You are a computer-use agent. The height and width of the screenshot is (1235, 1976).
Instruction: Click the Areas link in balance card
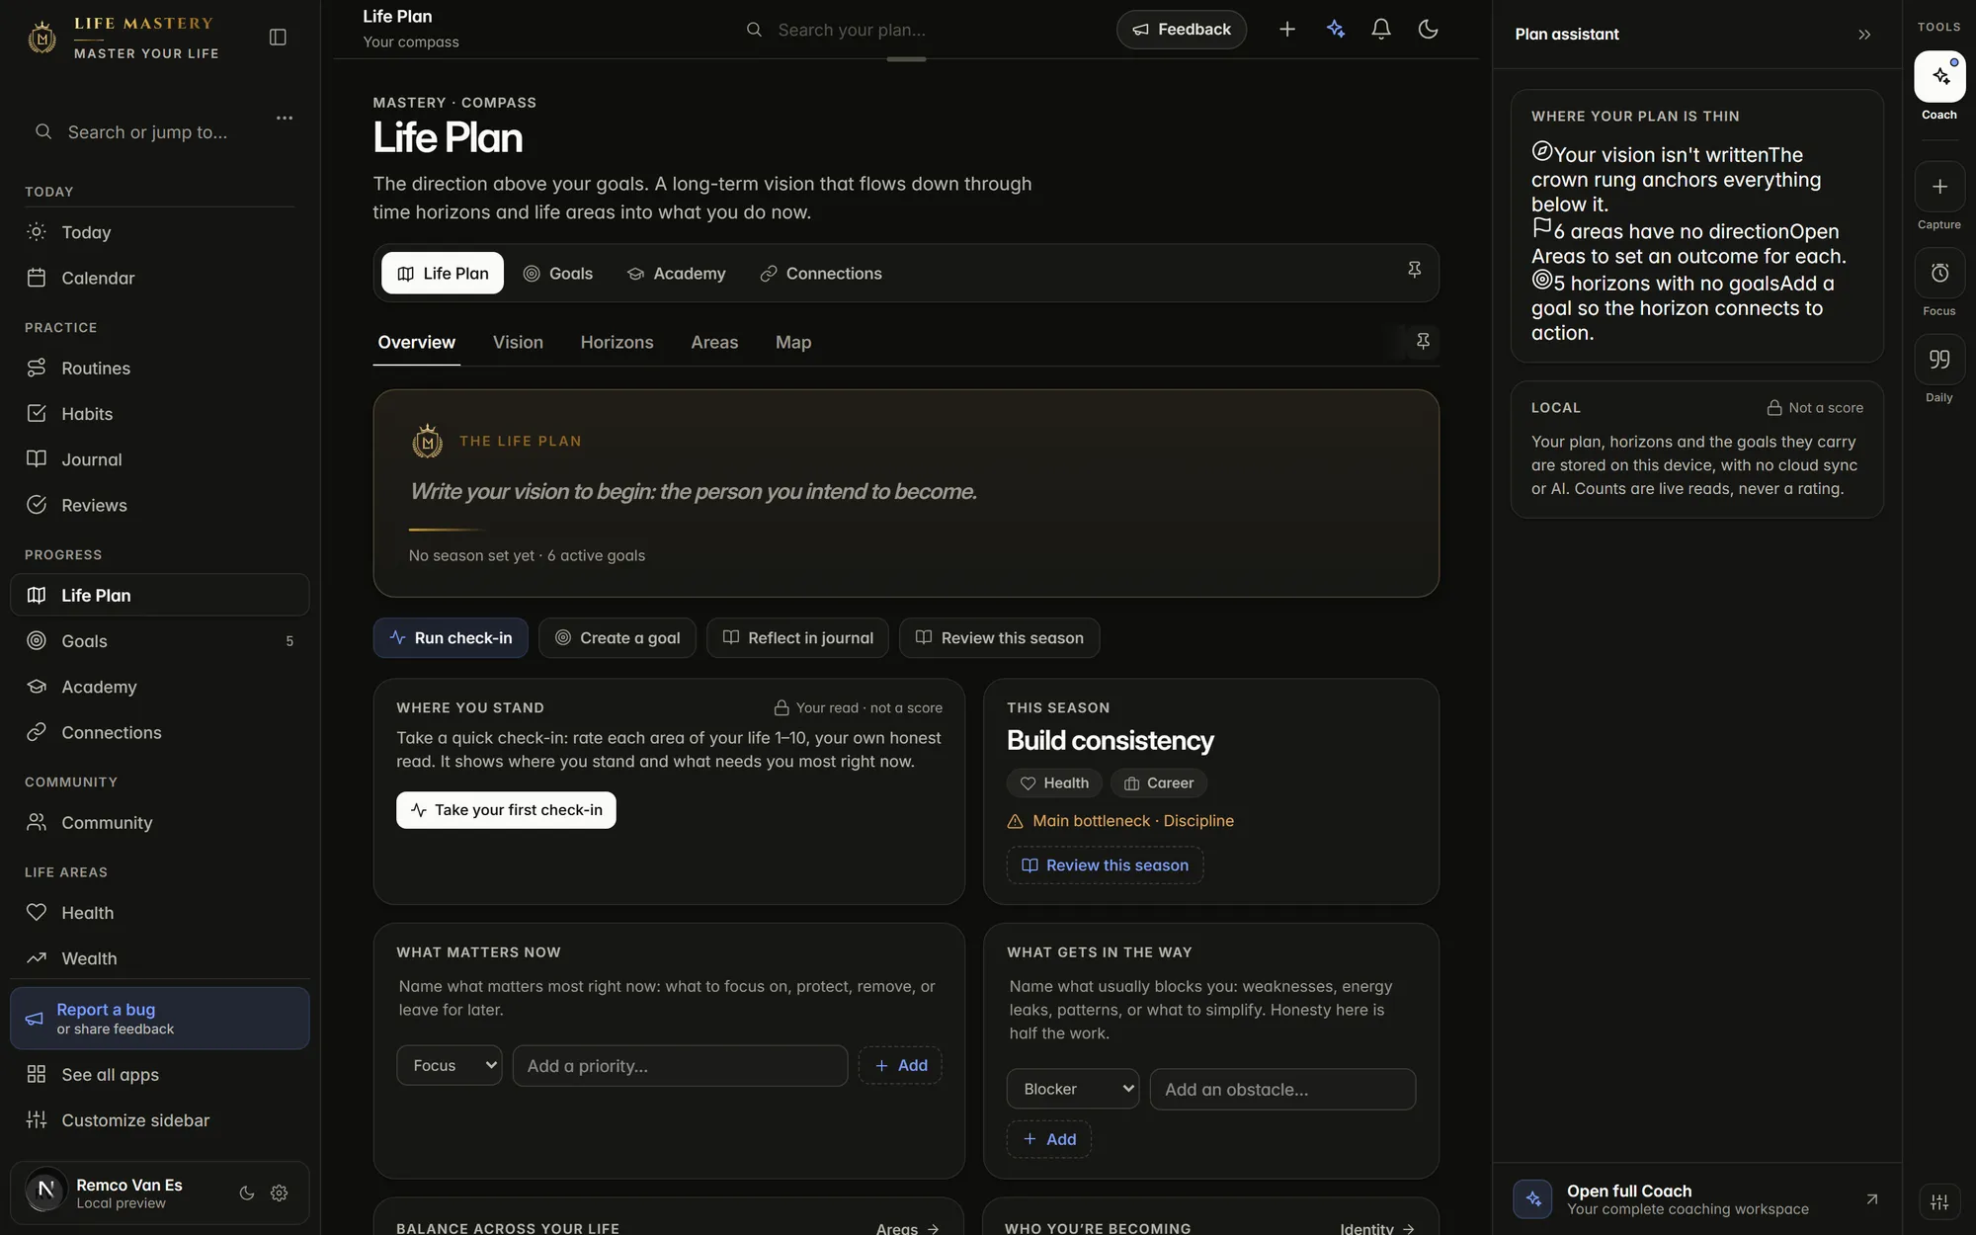tap(907, 1228)
